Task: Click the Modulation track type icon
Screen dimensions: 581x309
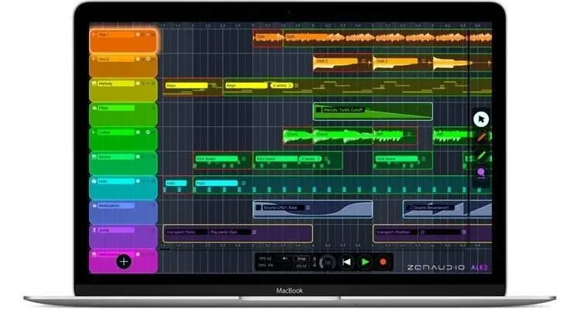Action: (94, 206)
